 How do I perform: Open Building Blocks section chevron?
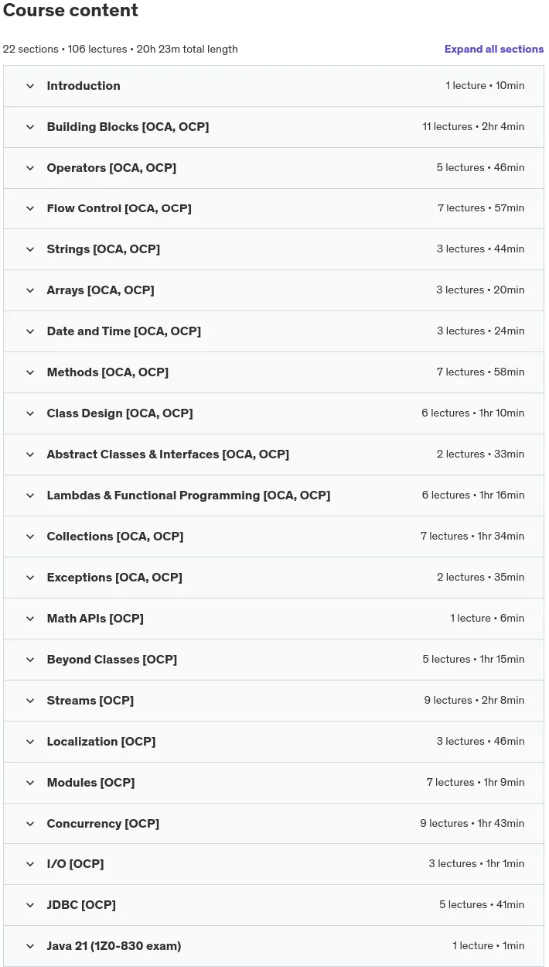coord(30,127)
